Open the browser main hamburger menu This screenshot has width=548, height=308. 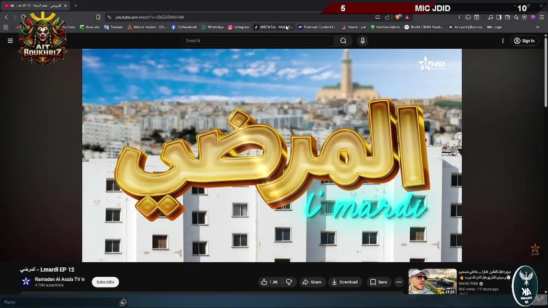coord(542,17)
